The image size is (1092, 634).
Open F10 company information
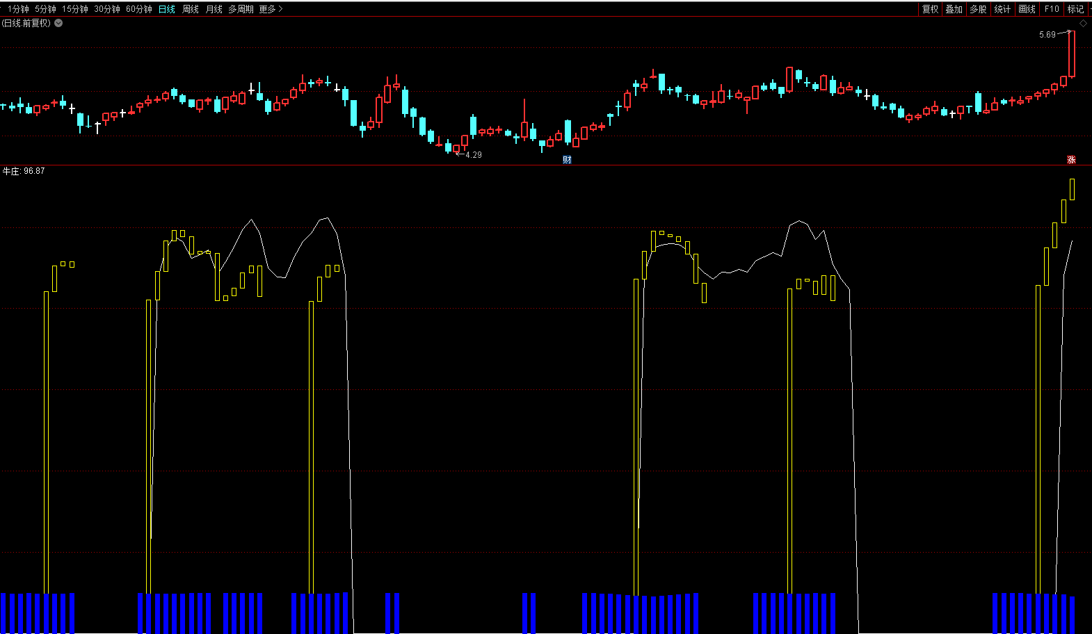point(1052,9)
